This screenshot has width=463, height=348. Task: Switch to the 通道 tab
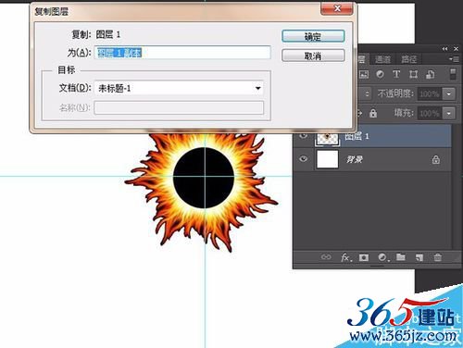pyautogui.click(x=382, y=59)
